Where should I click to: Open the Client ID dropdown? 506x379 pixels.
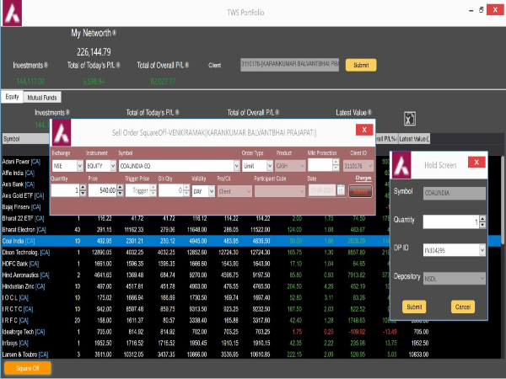370,166
